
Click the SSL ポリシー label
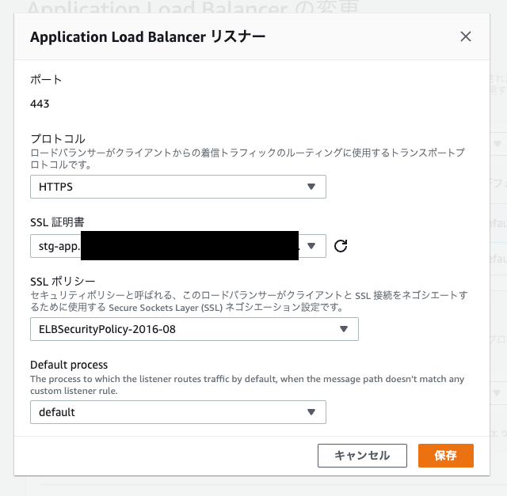(63, 282)
